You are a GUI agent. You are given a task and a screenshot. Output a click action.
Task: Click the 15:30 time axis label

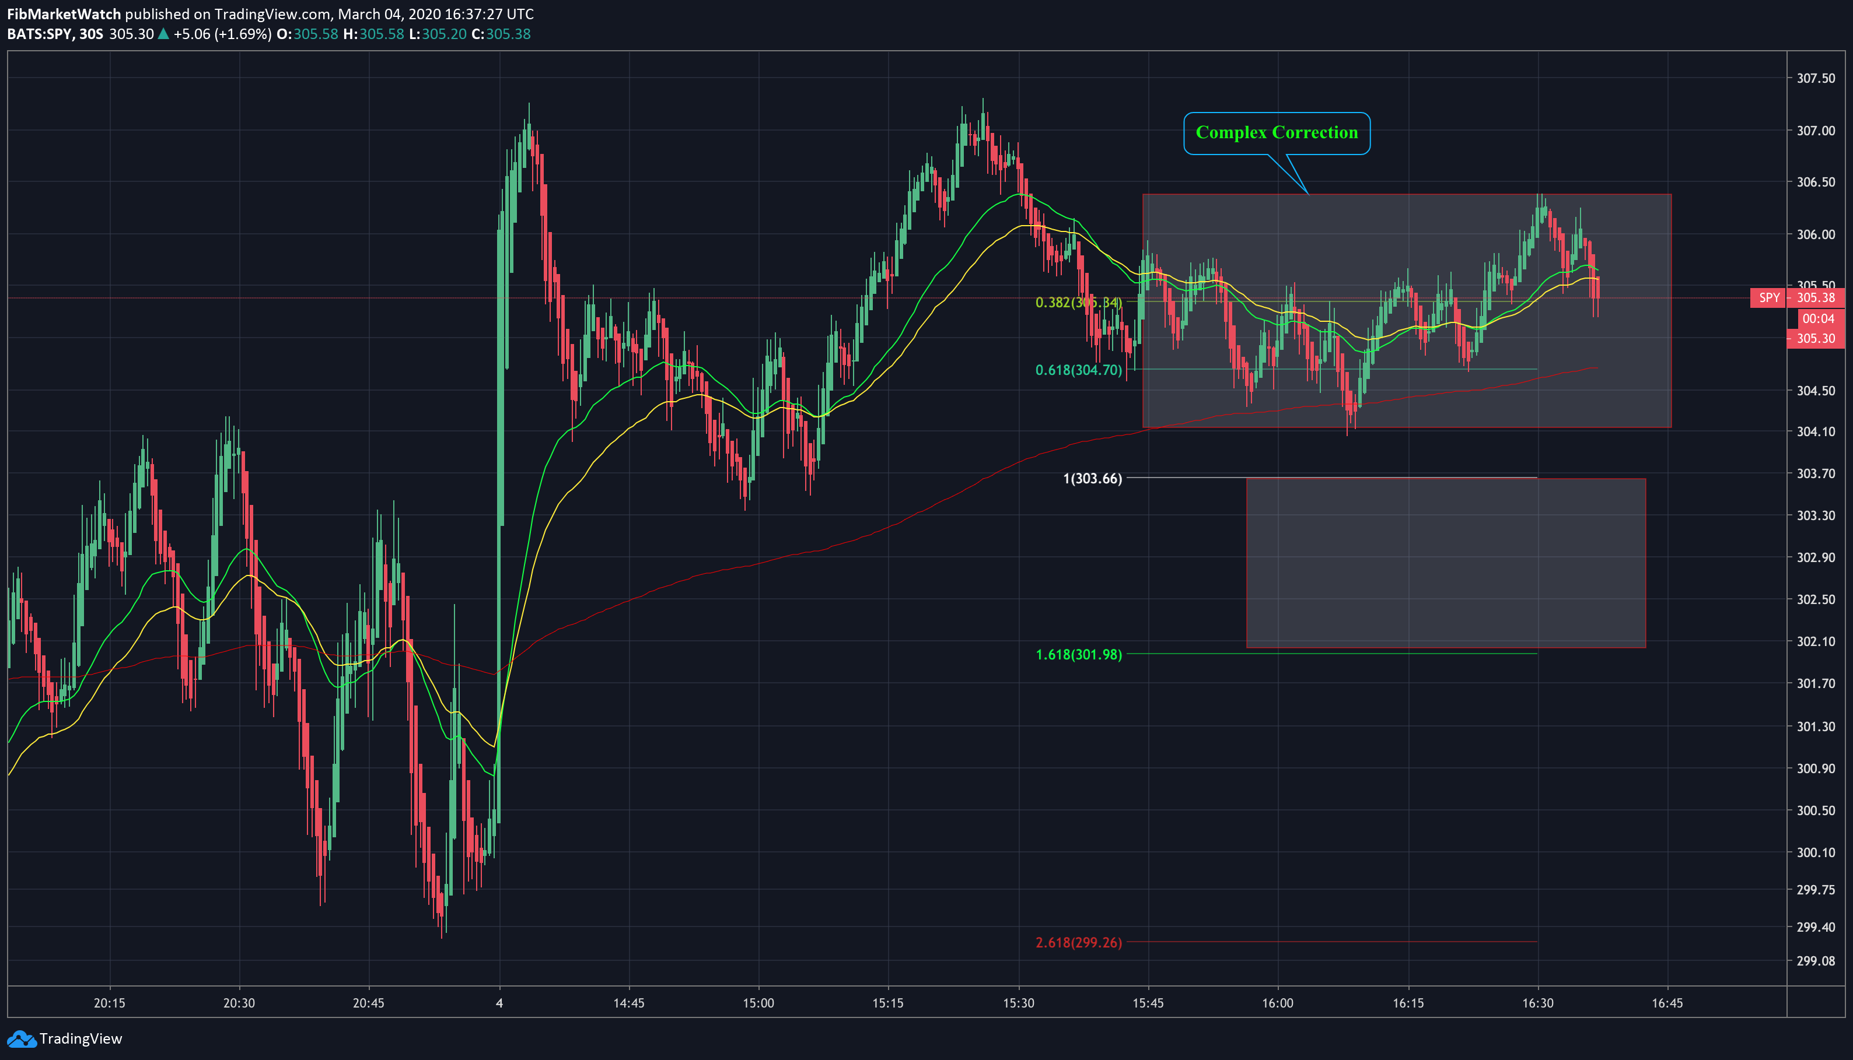(1018, 1003)
